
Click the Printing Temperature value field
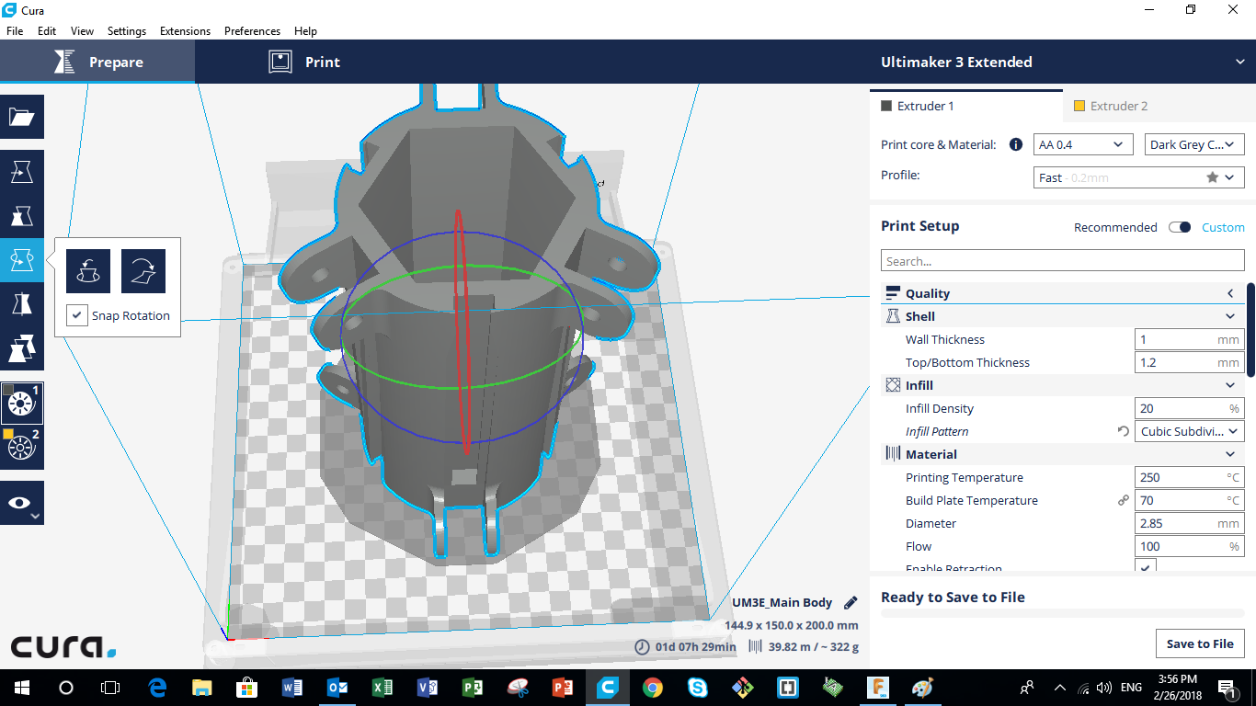[1190, 477]
